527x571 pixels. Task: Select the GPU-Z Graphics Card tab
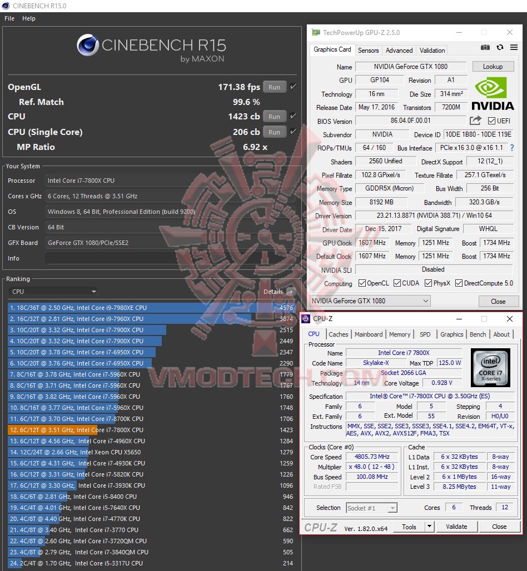pos(332,49)
